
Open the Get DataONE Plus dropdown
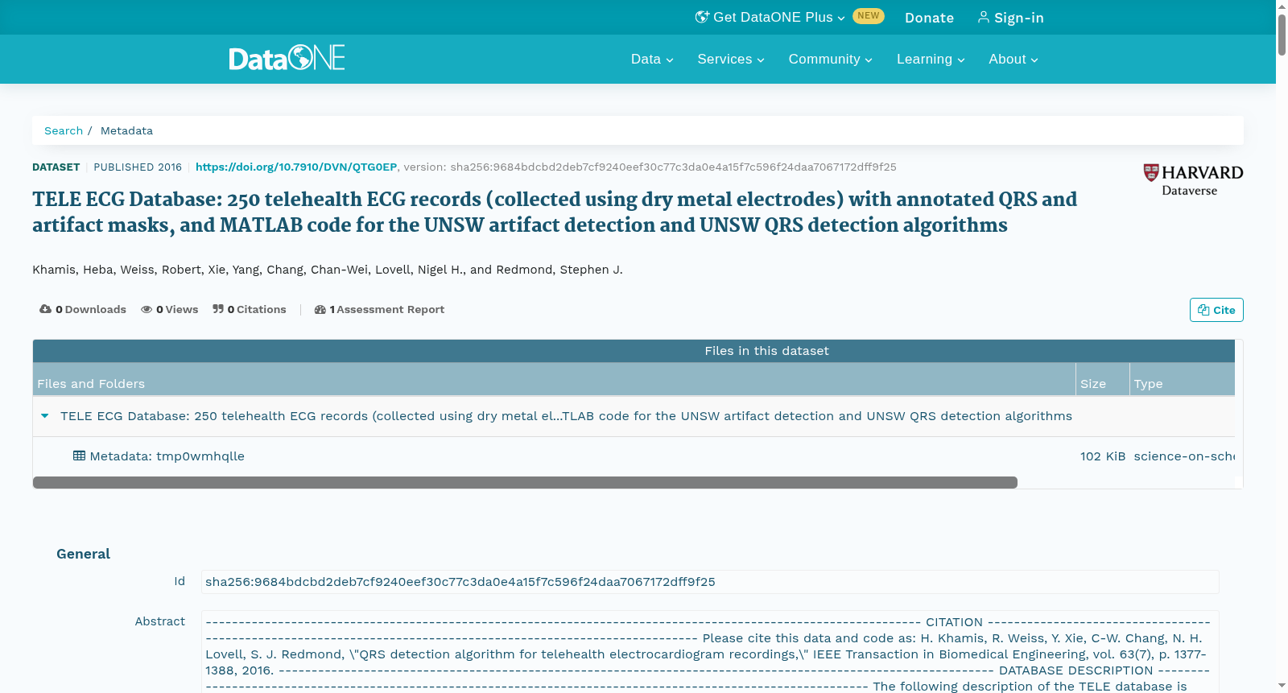pyautogui.click(x=770, y=17)
